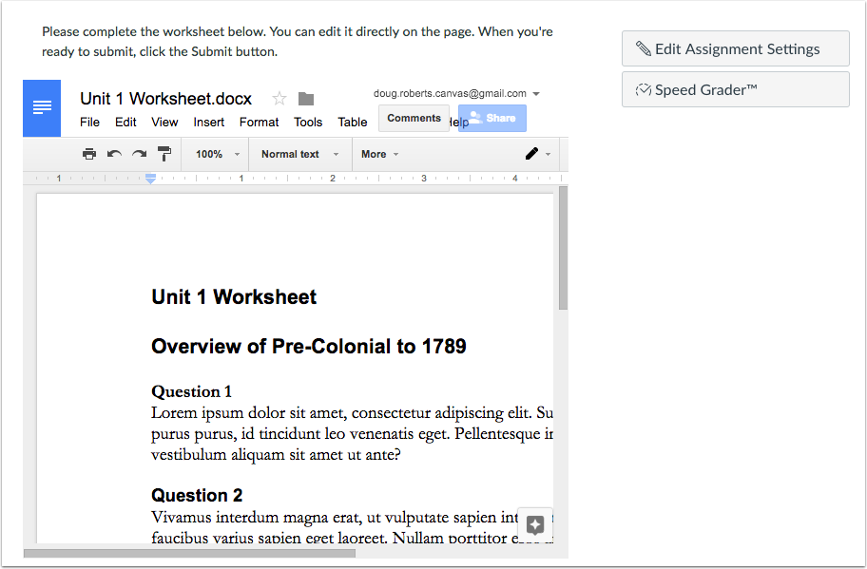Open the move-to-folder icon
The width and height of the screenshot is (867, 569).
[x=306, y=99]
